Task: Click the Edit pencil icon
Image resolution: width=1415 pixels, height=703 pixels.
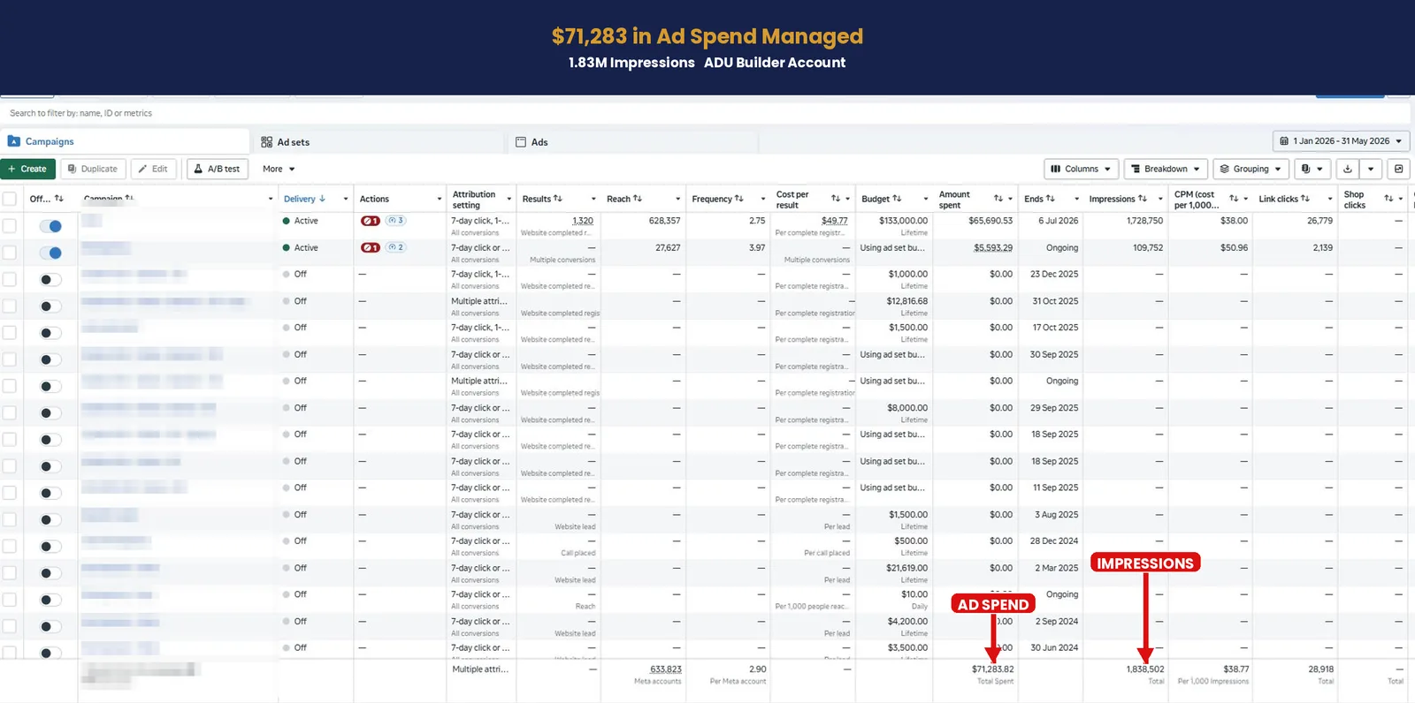Action: pos(142,169)
